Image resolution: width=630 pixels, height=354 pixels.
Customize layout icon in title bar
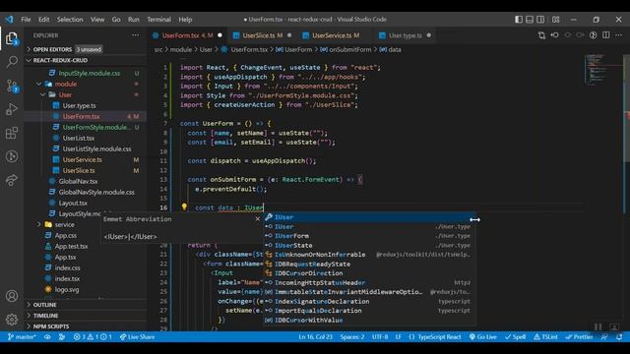pyautogui.click(x=555, y=20)
